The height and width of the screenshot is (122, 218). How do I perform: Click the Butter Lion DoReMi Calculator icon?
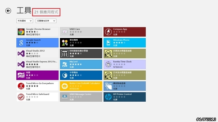[65, 86]
